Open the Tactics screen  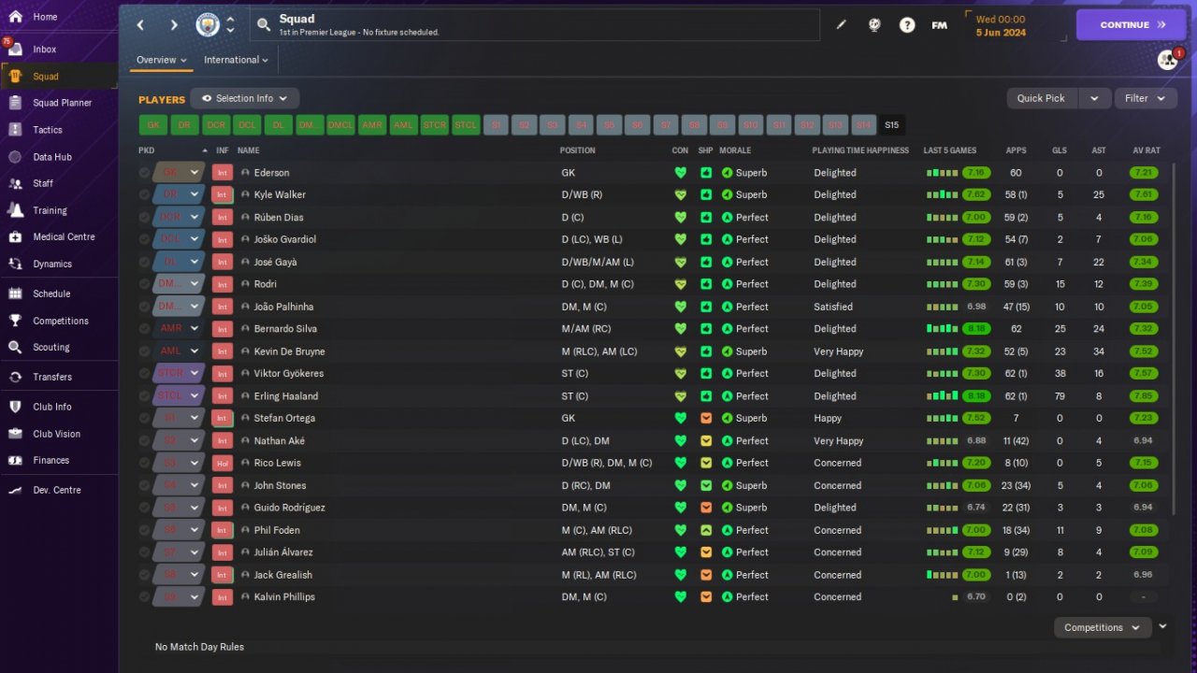point(48,130)
